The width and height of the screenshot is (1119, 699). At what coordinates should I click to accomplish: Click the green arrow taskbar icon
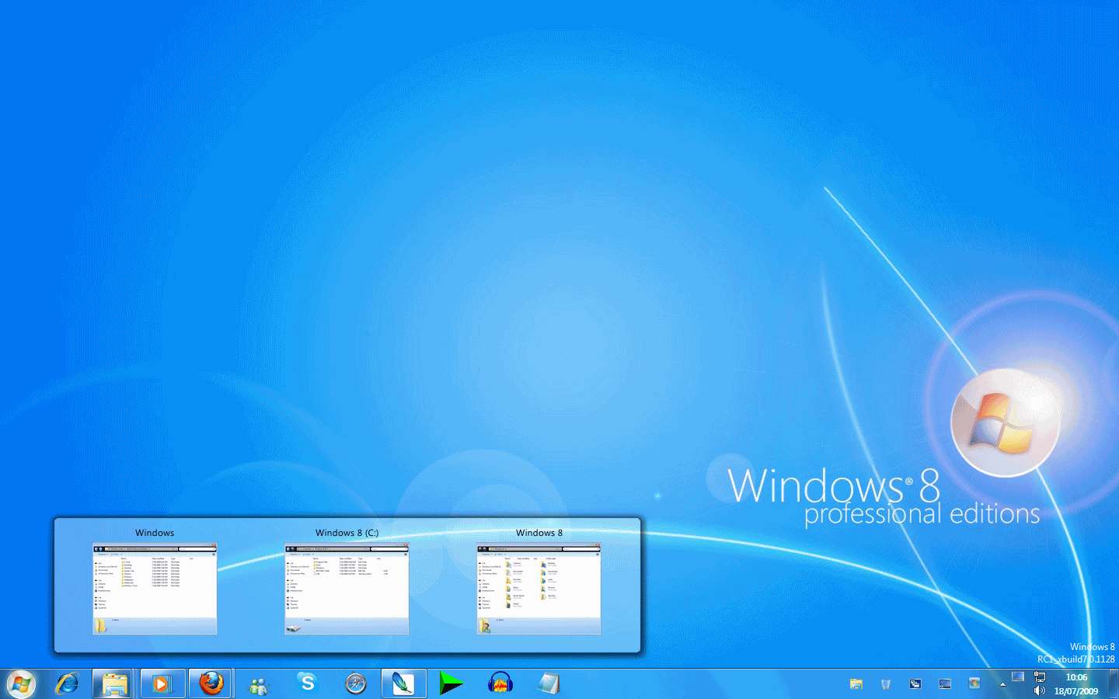[451, 683]
